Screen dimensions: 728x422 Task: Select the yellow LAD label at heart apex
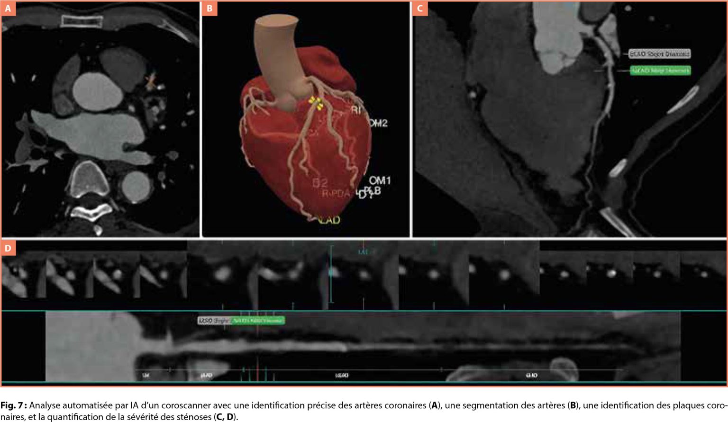click(329, 220)
